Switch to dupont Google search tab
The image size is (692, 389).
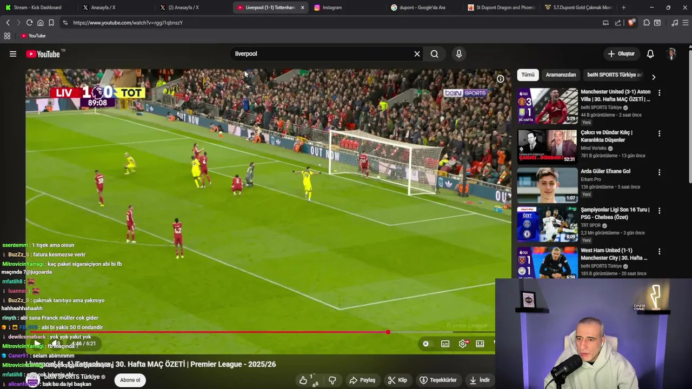[424, 8]
